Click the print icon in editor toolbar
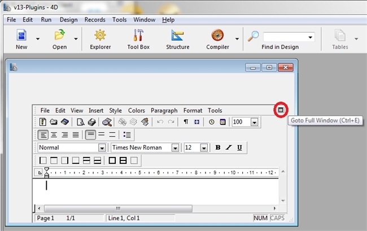 (x=91, y=122)
